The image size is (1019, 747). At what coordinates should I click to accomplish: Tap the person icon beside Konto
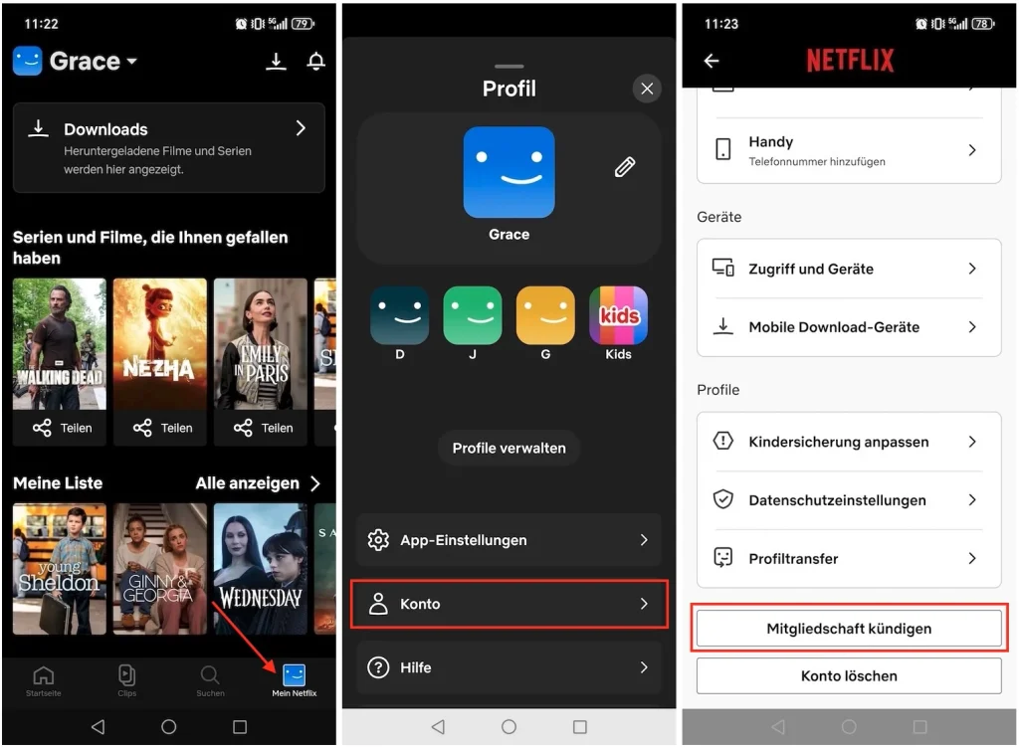click(378, 604)
